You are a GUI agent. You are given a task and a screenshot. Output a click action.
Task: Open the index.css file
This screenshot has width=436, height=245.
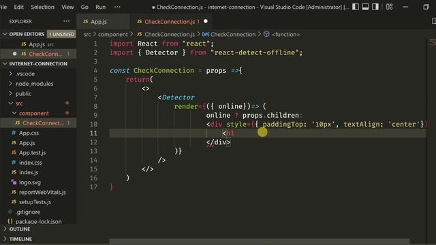pyautogui.click(x=30, y=163)
